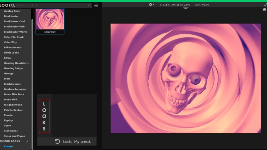The height and width of the screenshot is (150, 267).
Task: Clear the Look search field with the X
Action: pyautogui.click(x=89, y=5)
